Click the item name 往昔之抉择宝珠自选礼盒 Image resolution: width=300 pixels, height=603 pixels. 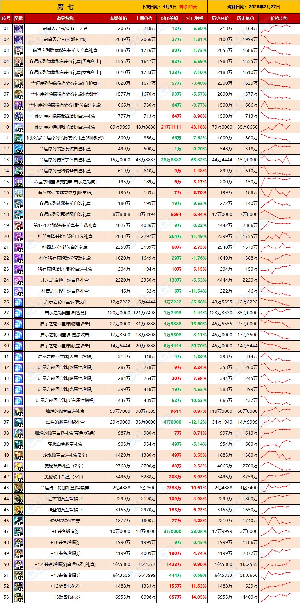(x=65, y=291)
